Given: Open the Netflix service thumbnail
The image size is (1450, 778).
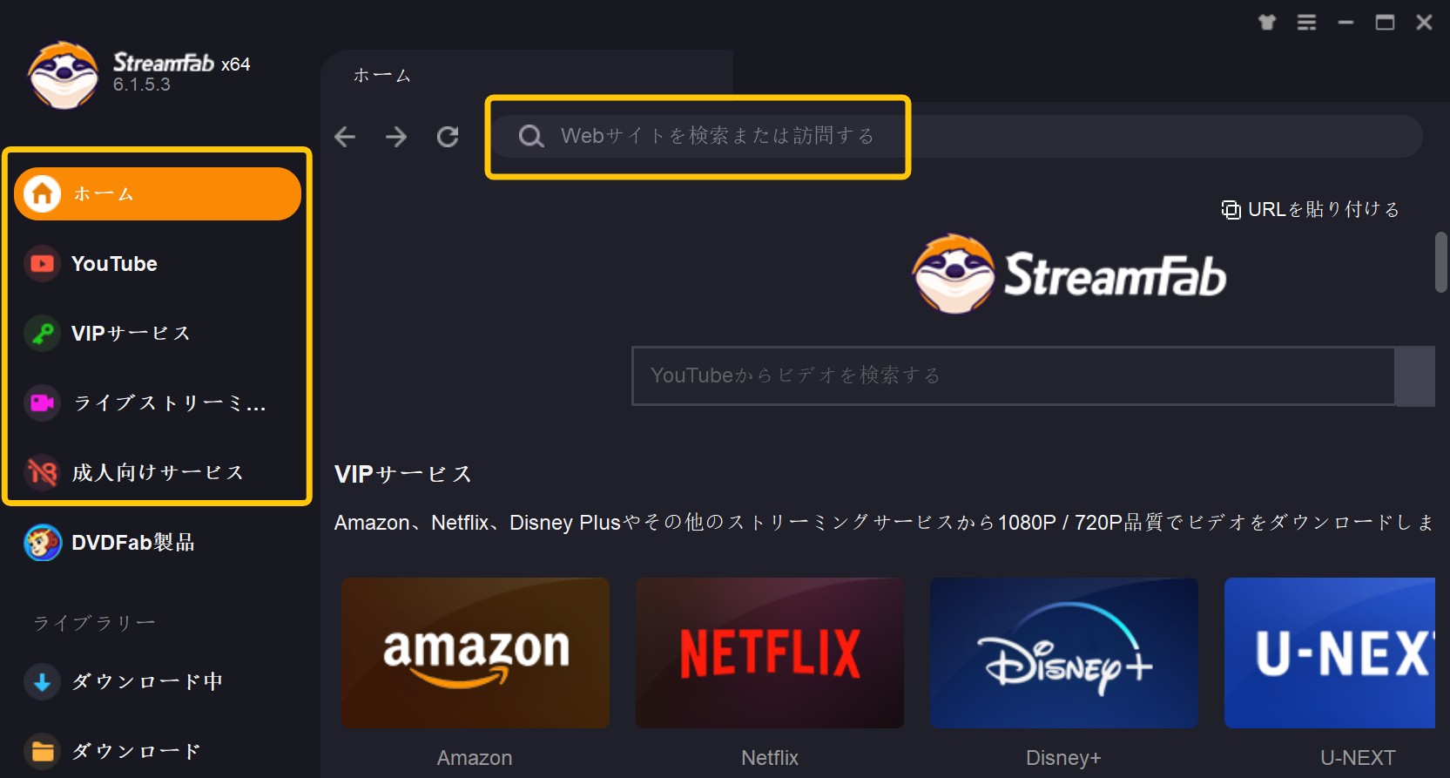Looking at the screenshot, I should click(x=770, y=653).
